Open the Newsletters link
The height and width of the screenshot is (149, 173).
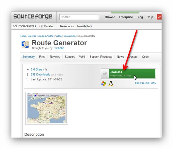coord(85,26)
